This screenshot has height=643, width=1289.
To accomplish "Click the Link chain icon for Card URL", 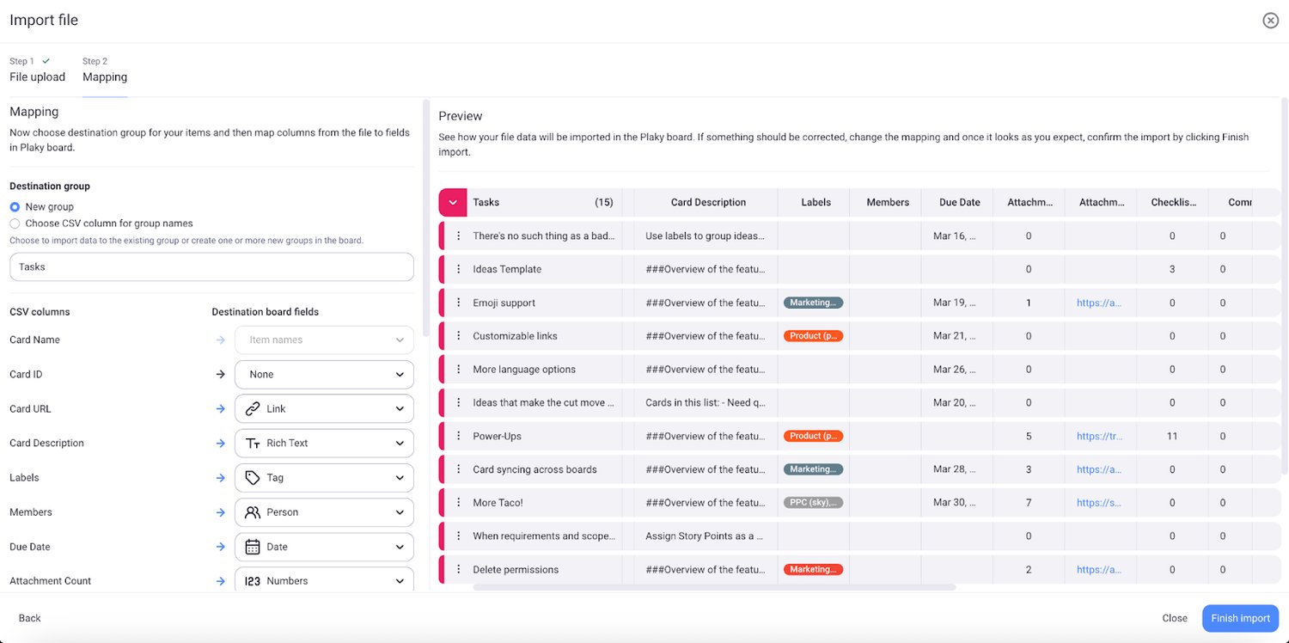I will 253,409.
